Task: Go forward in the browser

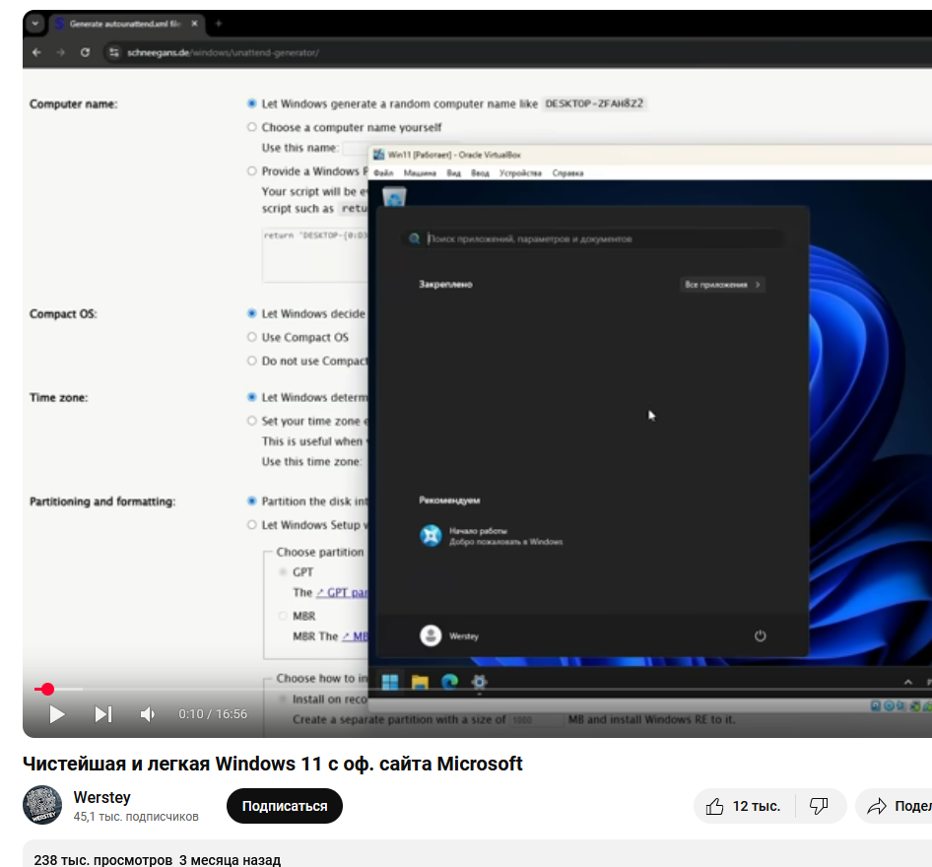Action: click(x=61, y=52)
